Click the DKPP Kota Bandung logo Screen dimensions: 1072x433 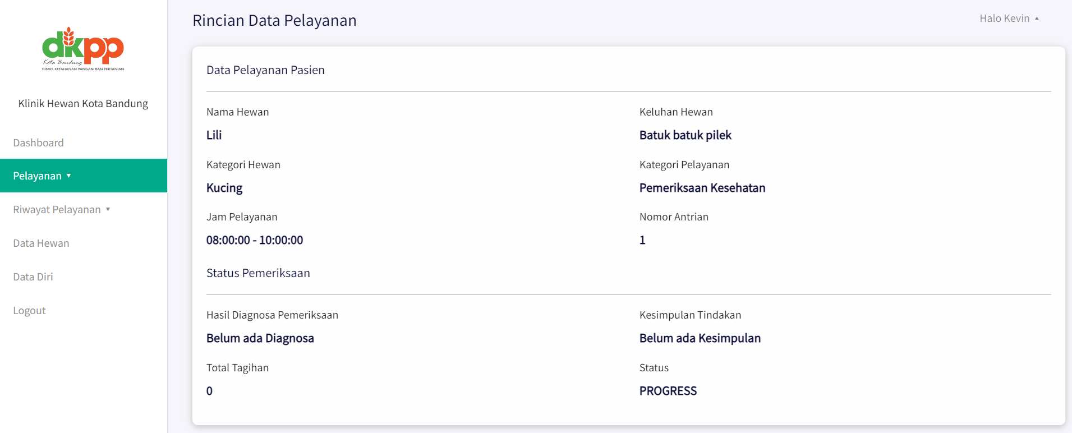83,49
